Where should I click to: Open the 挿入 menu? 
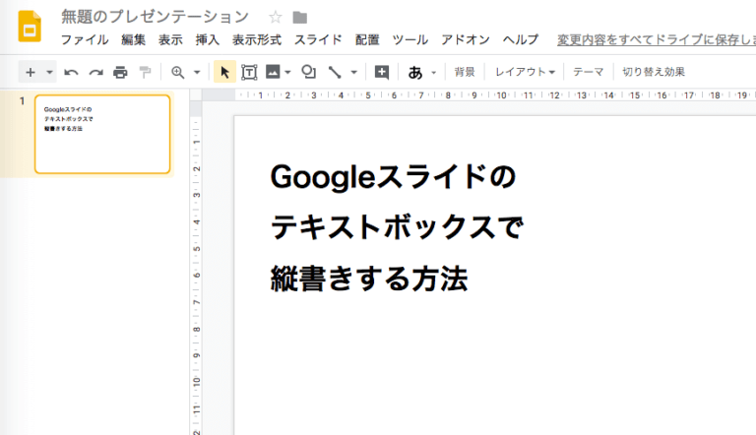click(x=208, y=39)
